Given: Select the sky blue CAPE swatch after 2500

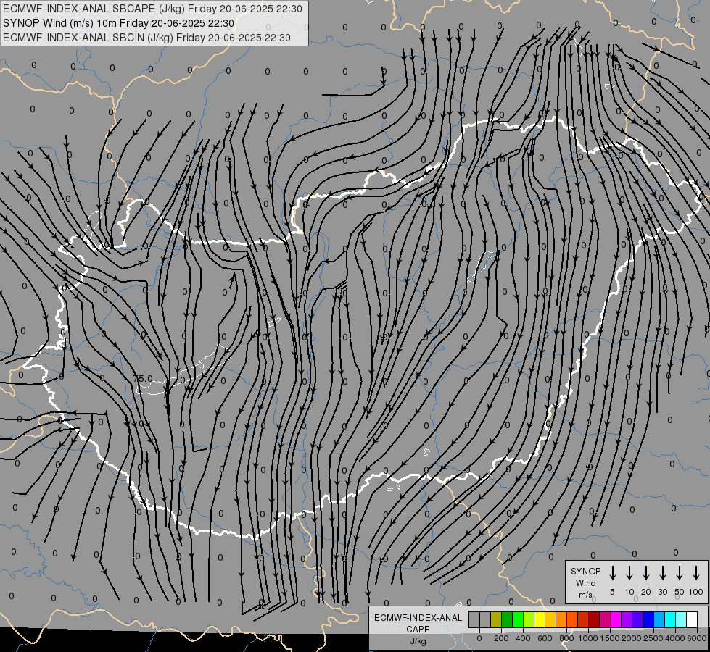Looking at the screenshot, I should pos(659,619).
